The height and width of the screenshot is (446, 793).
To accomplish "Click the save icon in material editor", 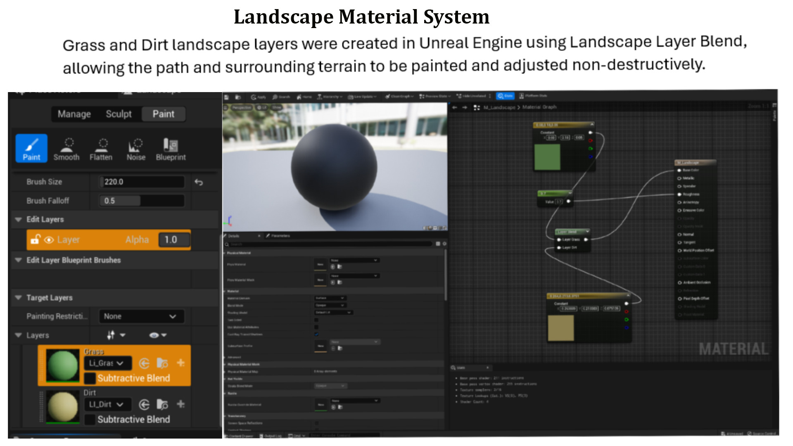I will click(226, 97).
